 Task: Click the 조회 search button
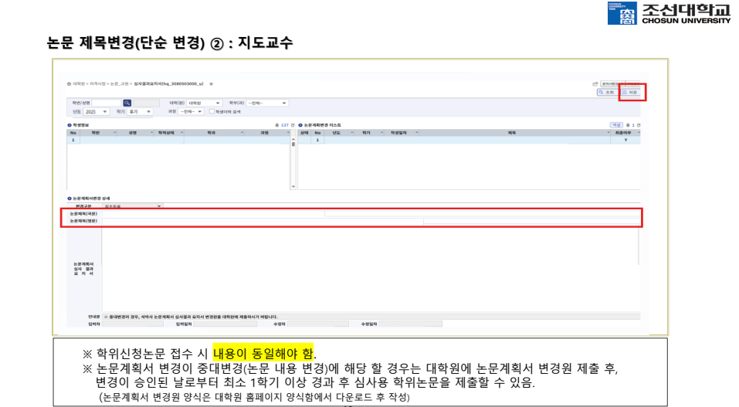606,93
